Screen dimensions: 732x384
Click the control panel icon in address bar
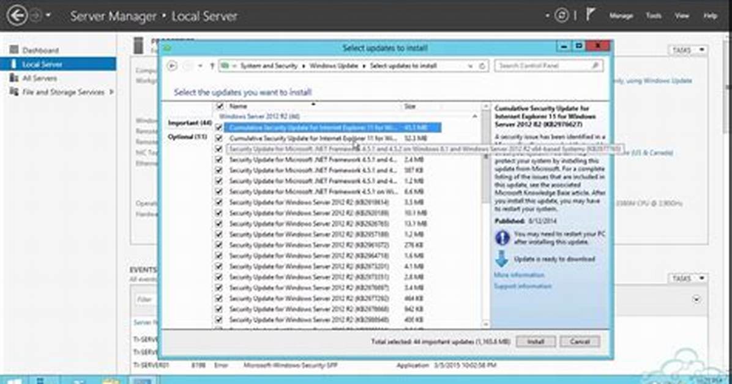pos(225,66)
